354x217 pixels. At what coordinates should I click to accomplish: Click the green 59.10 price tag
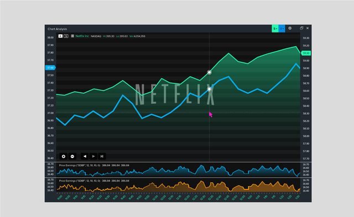(306, 53)
